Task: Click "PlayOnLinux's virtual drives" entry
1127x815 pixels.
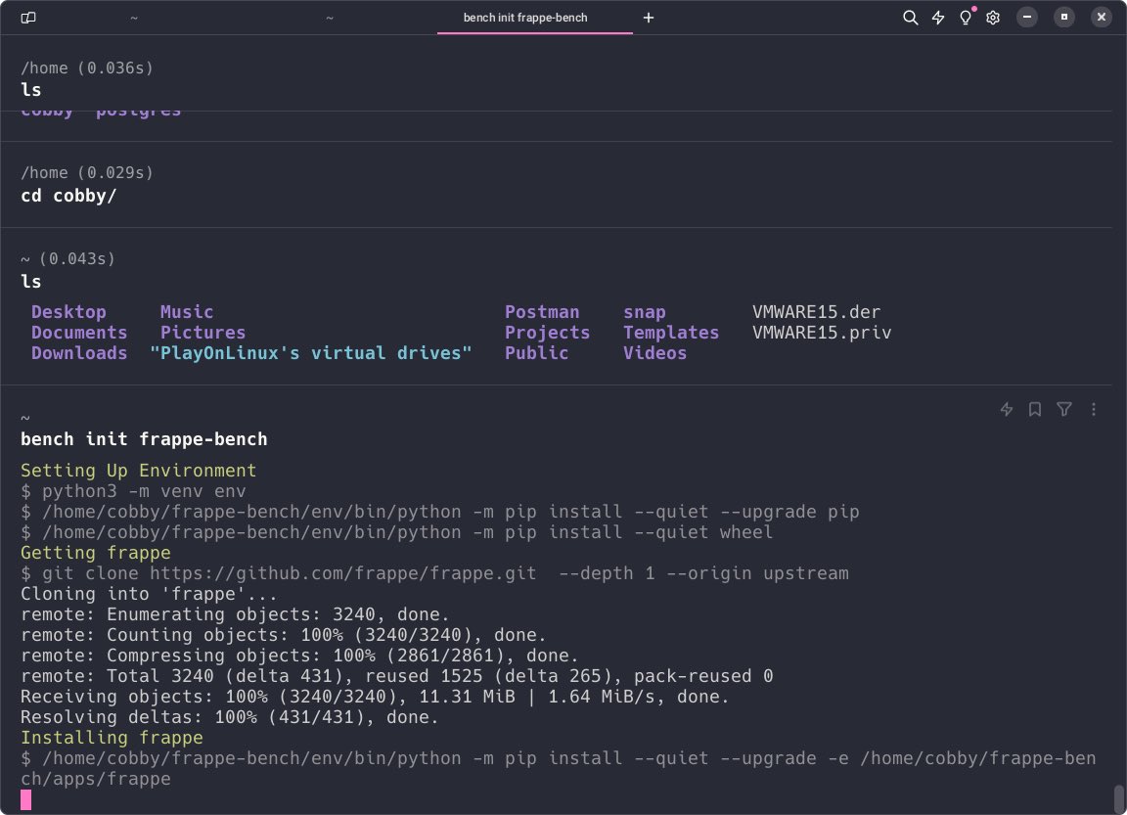Action: (310, 353)
